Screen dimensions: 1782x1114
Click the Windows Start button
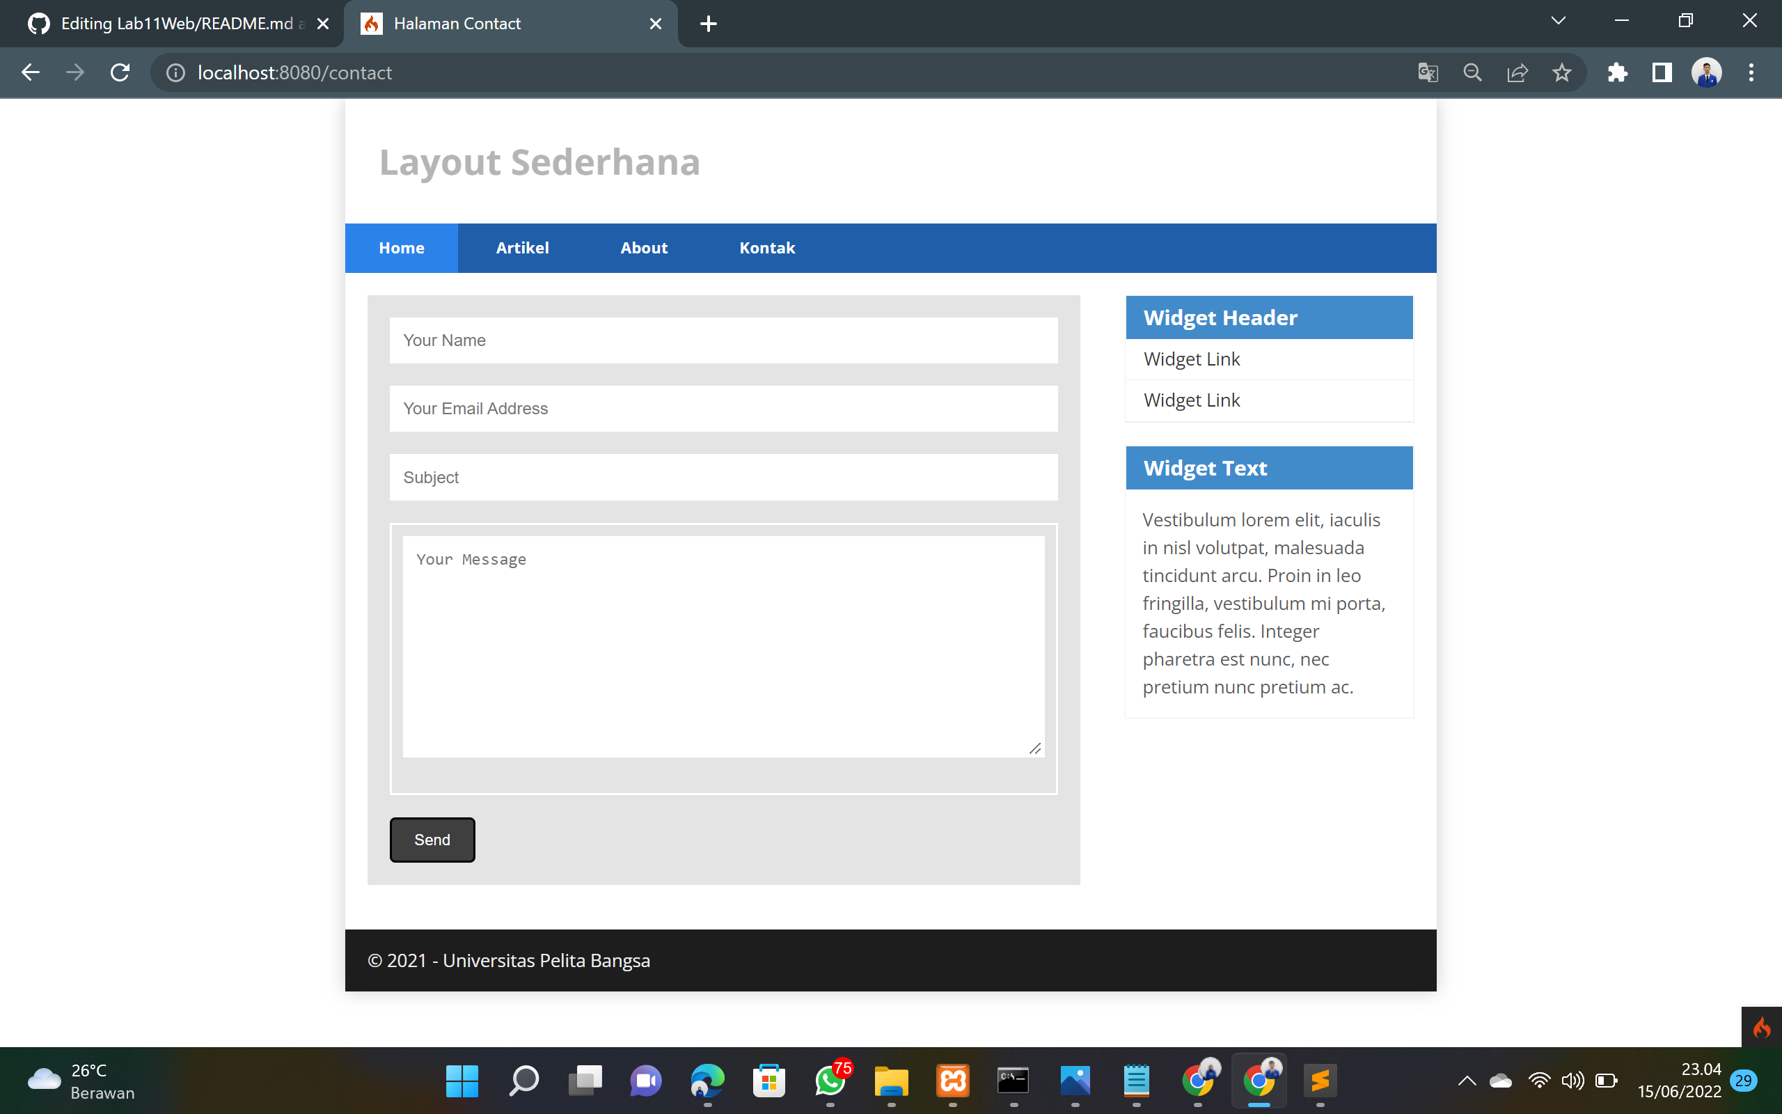[462, 1081]
